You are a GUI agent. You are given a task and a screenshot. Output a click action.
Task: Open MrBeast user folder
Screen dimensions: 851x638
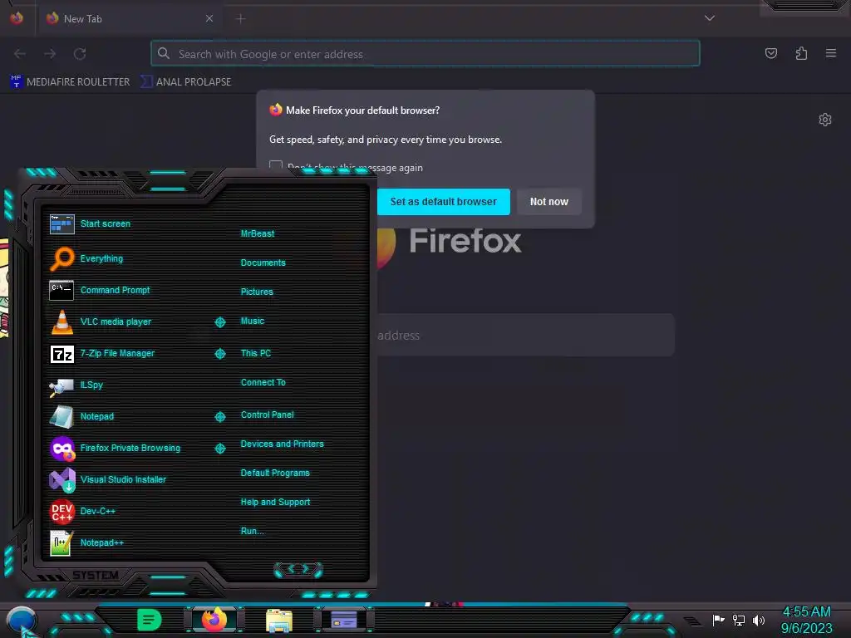point(258,233)
